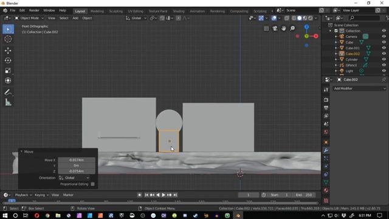Select the Rotate tool
The height and width of the screenshot is (219, 389).
pyautogui.click(x=8, y=61)
